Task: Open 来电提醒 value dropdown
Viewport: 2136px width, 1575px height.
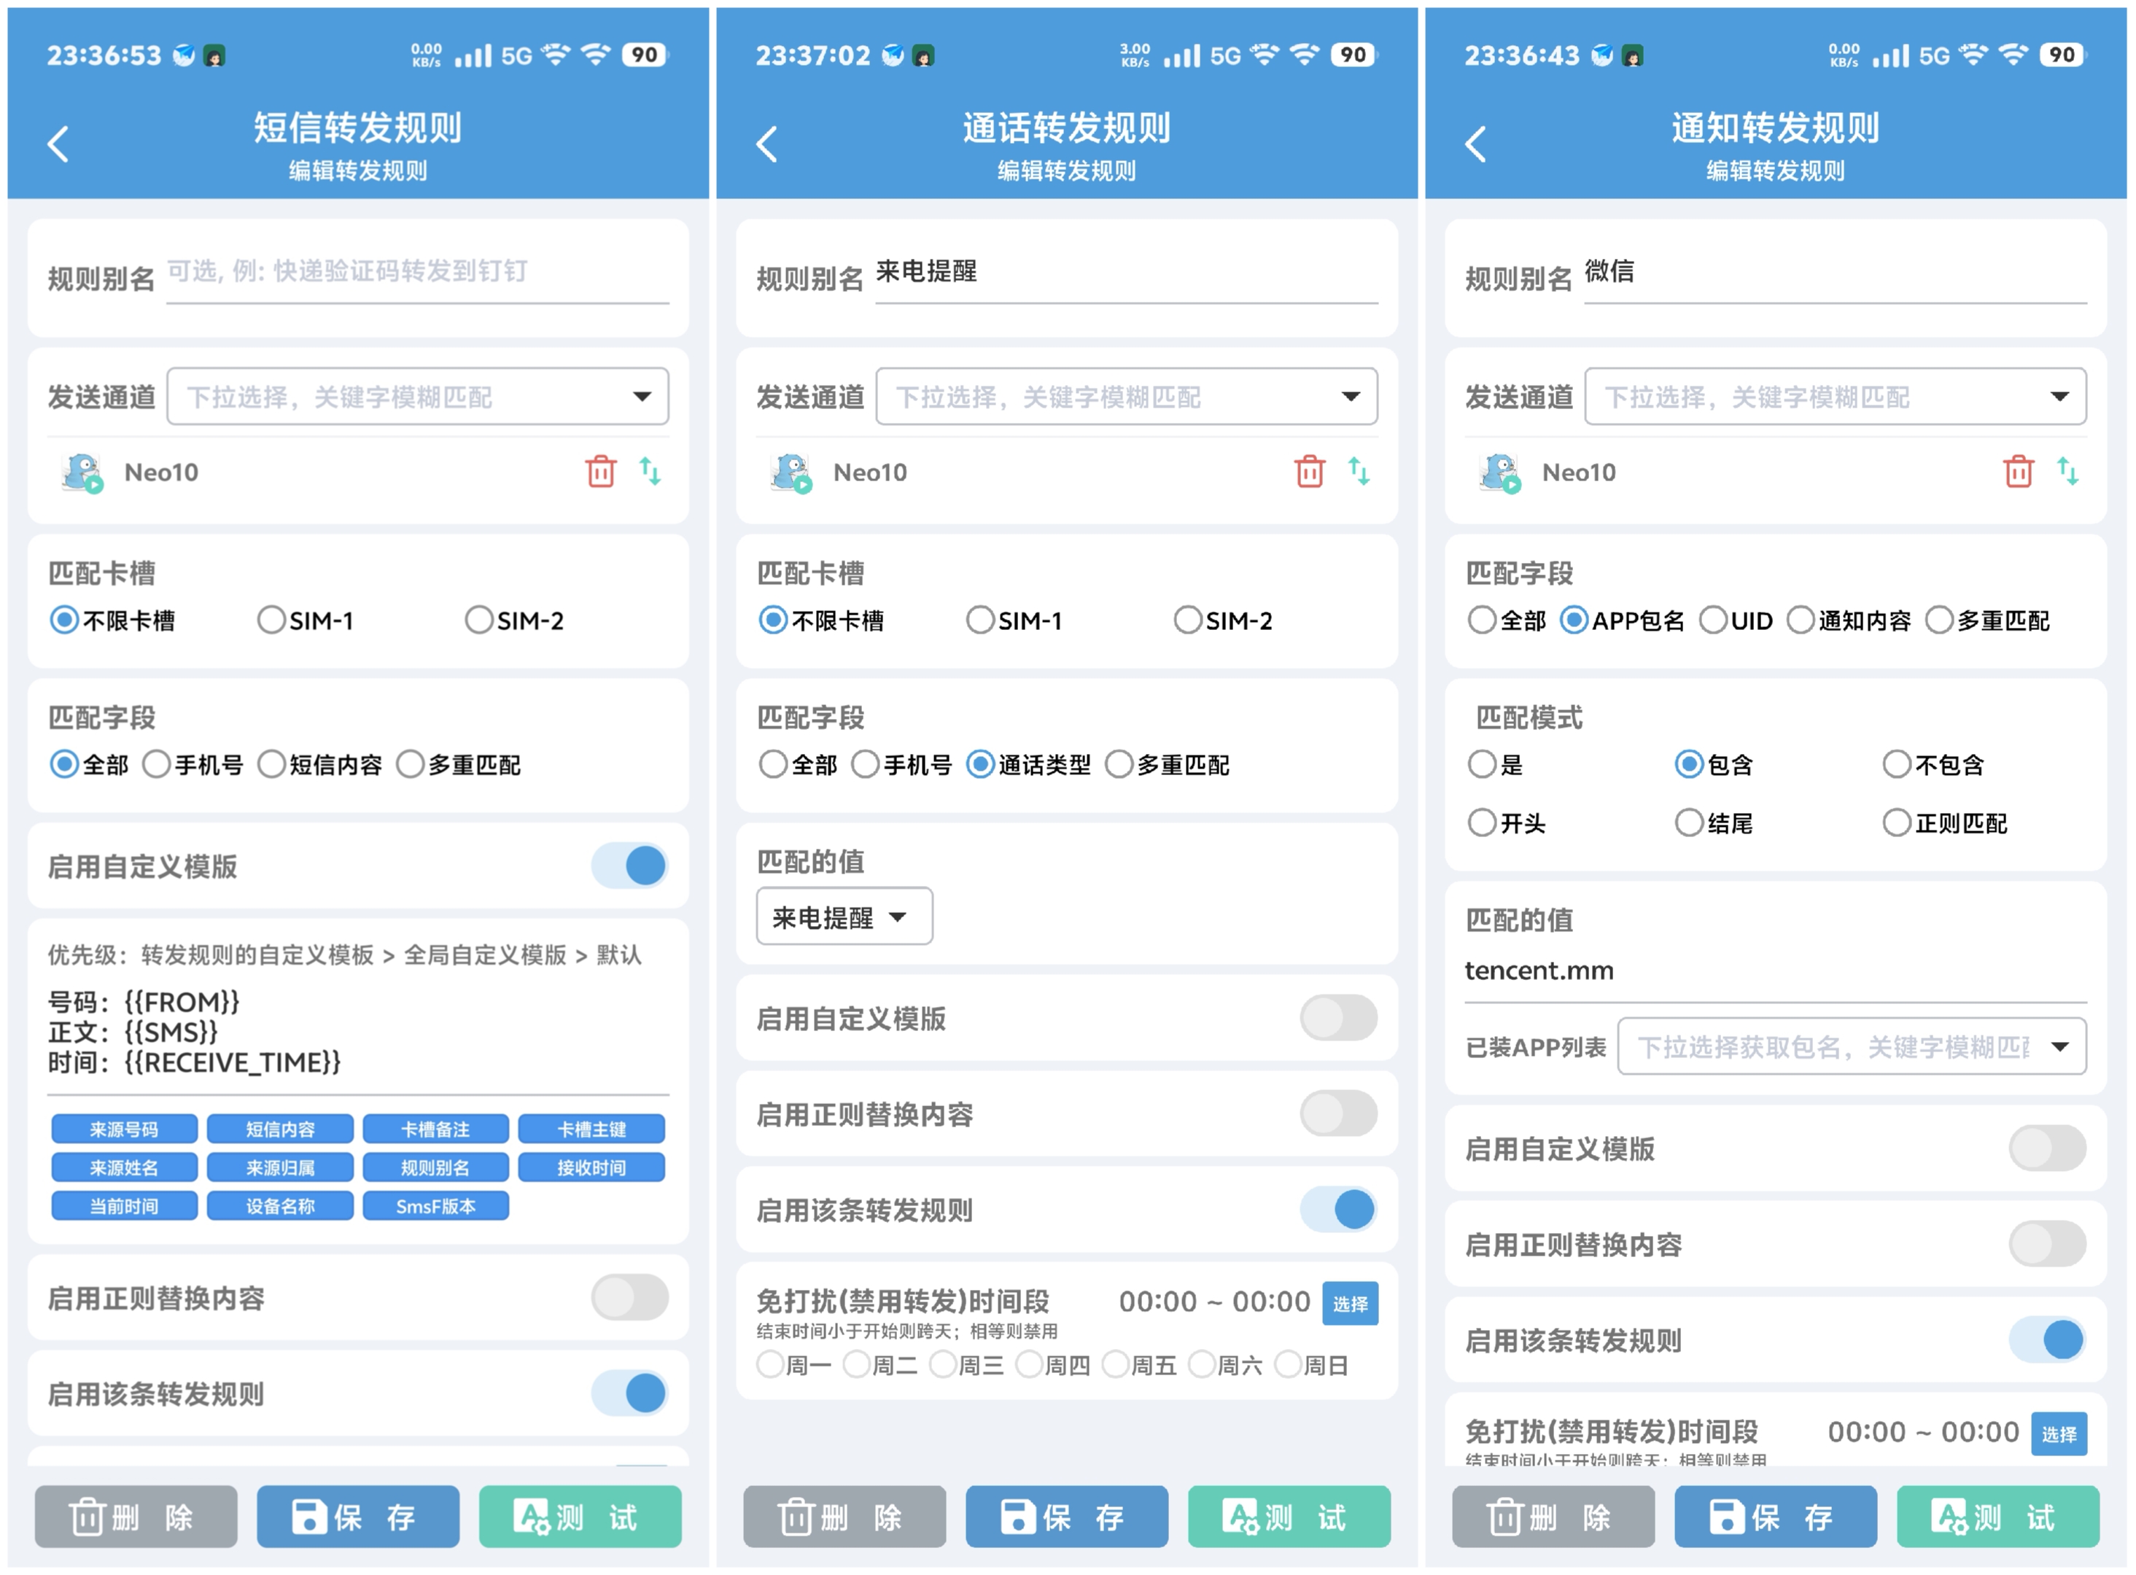Action: point(844,917)
